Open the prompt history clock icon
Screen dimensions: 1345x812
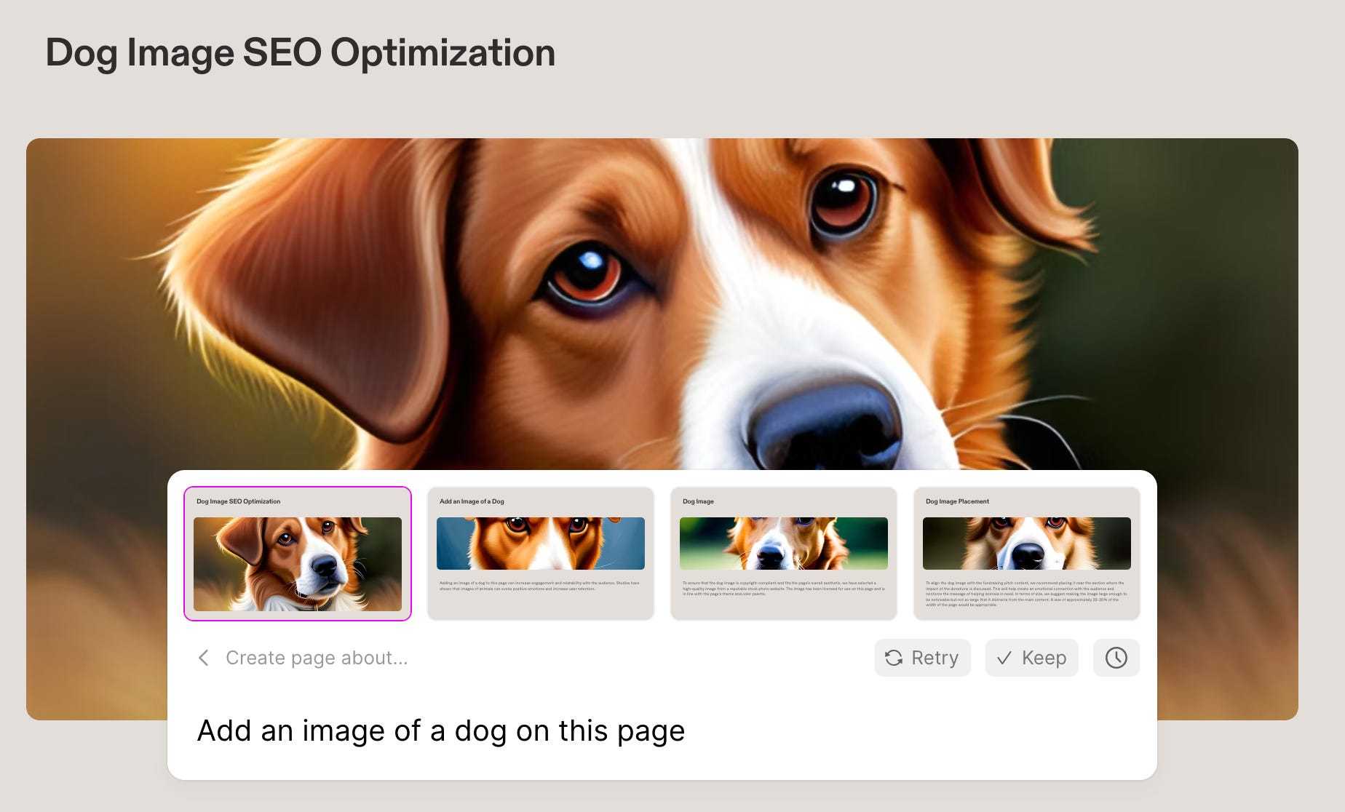(x=1116, y=658)
